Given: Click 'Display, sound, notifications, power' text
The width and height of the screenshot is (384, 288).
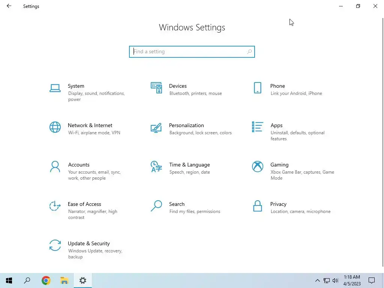Looking at the screenshot, I should (x=96, y=96).
